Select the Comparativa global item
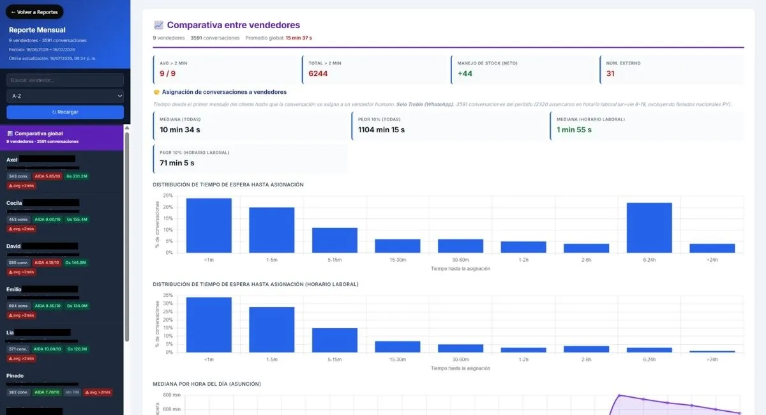766x415 pixels. pyautogui.click(x=62, y=137)
